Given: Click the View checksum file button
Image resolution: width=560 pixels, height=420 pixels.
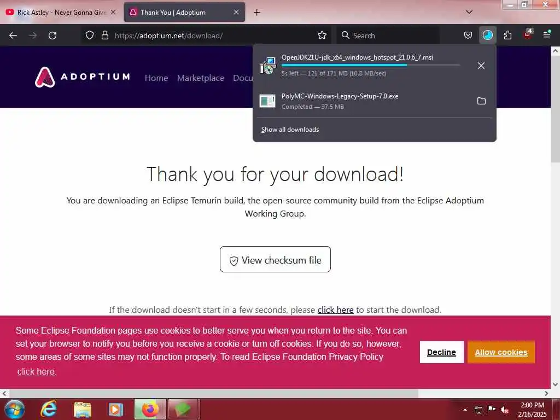Looking at the screenshot, I should pos(275,259).
